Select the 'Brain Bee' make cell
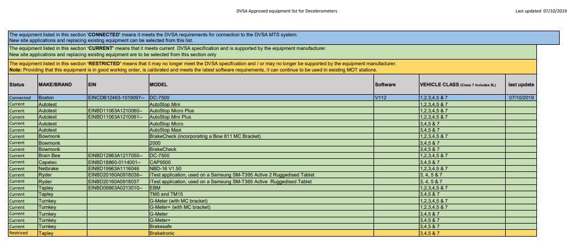Image resolution: width=571 pixels, height=244 pixels. coord(62,155)
